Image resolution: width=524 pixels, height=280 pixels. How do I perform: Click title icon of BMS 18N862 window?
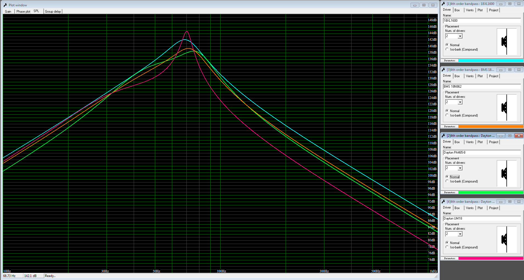tap(443, 70)
